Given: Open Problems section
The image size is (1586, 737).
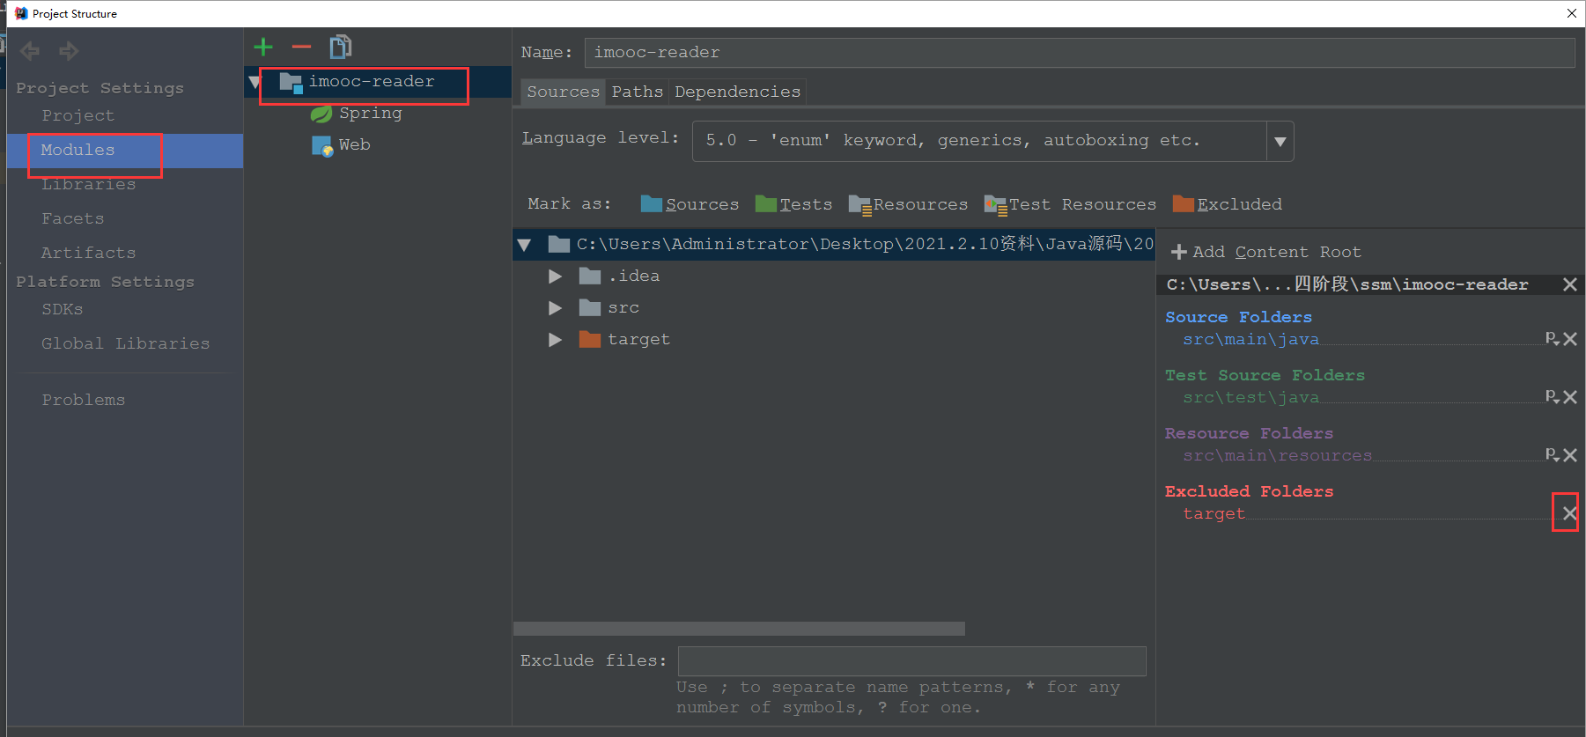Looking at the screenshot, I should [83, 401].
